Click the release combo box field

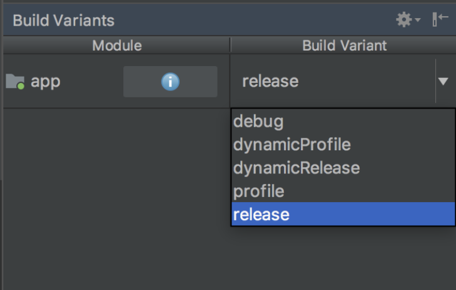point(332,82)
